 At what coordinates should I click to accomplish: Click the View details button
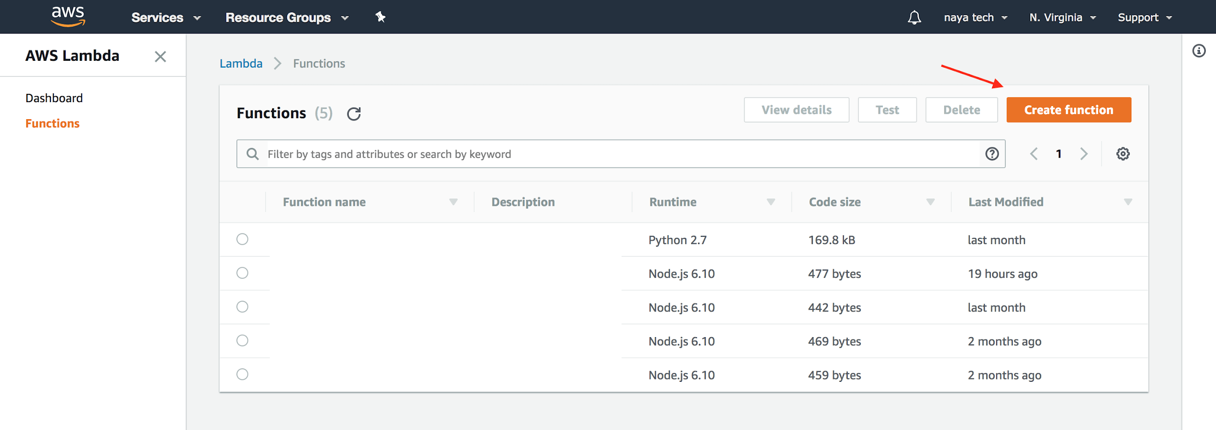coord(797,110)
